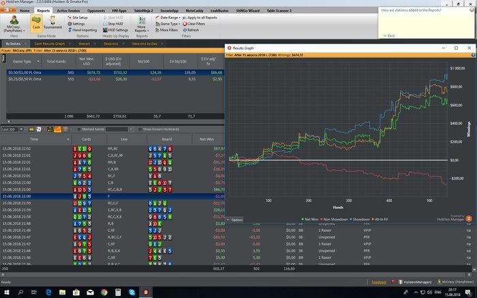Click the Feedback link
The height and width of the screenshot is (298, 477).
tap(379, 282)
